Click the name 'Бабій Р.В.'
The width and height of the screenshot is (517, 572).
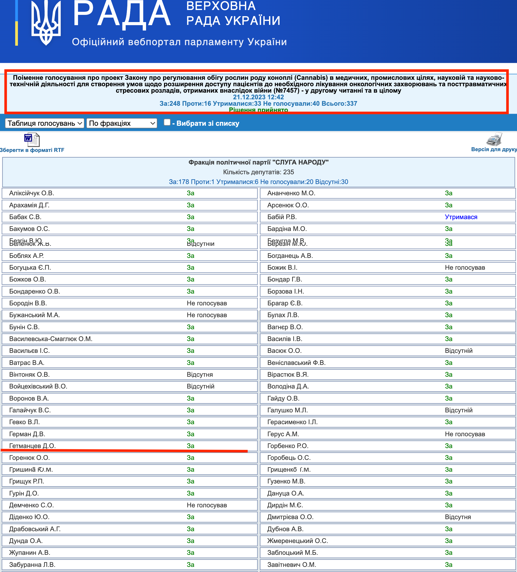[x=282, y=217]
